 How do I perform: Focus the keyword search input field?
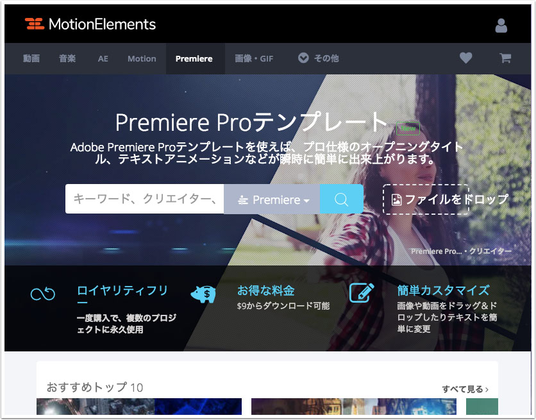(x=145, y=199)
